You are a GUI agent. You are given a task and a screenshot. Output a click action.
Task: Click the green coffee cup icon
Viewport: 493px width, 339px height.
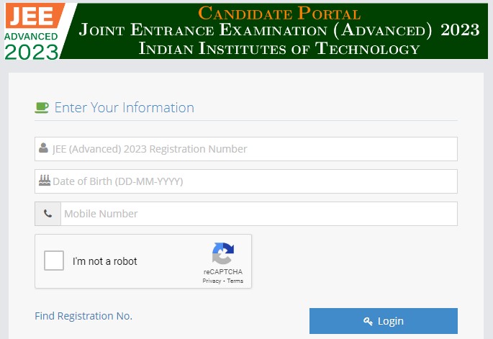tap(42, 108)
